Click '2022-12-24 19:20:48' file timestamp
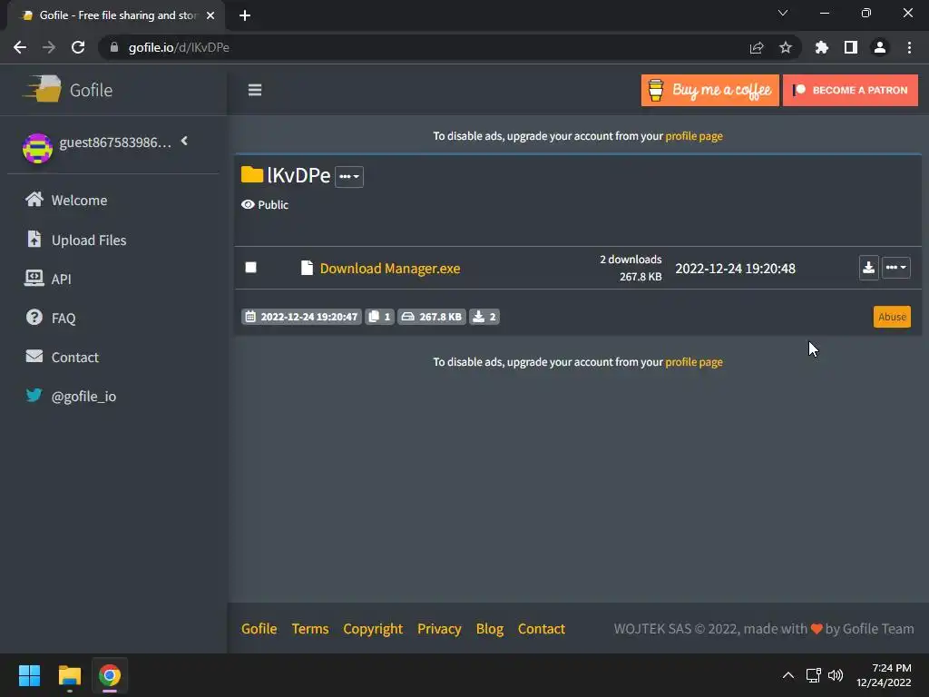This screenshot has height=697, width=929. [x=735, y=268]
